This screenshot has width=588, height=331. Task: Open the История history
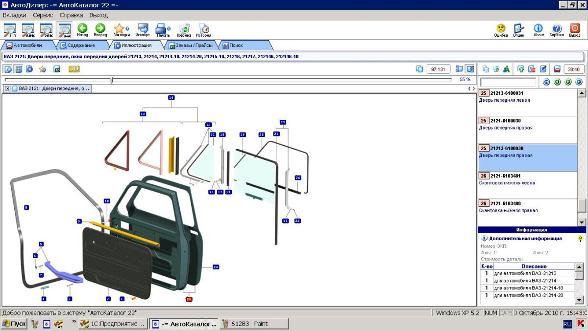[x=204, y=30]
